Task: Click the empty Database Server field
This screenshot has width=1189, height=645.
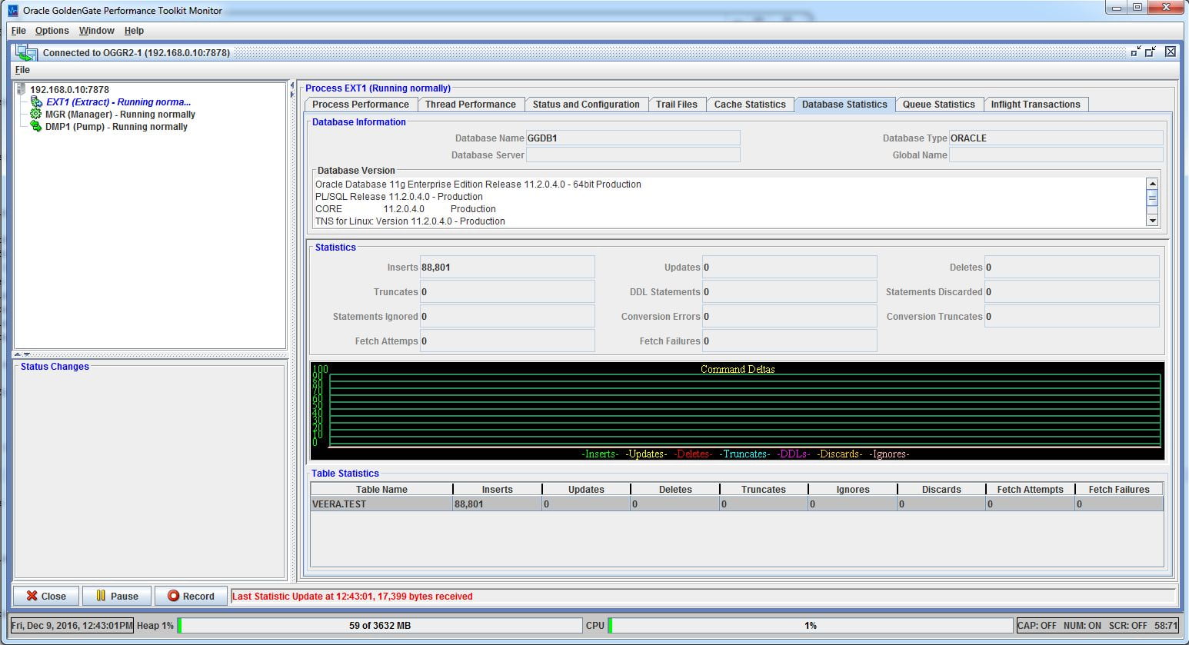Action: [x=633, y=155]
